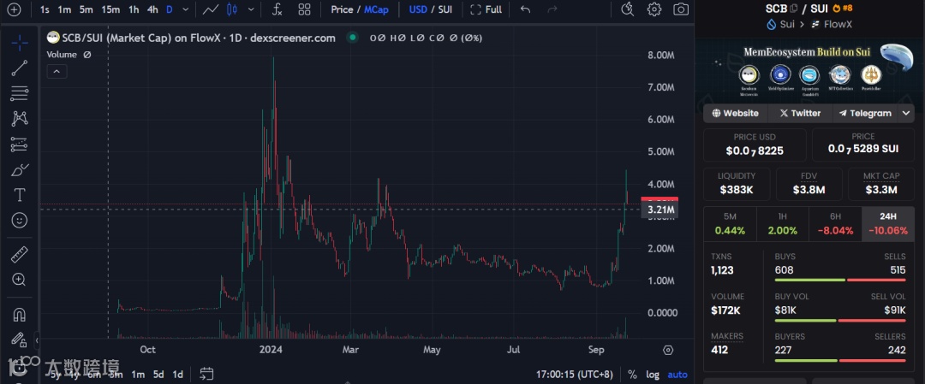Open the Fibonacci and Gann tools
Screen dimensions: 925x384
(20, 93)
